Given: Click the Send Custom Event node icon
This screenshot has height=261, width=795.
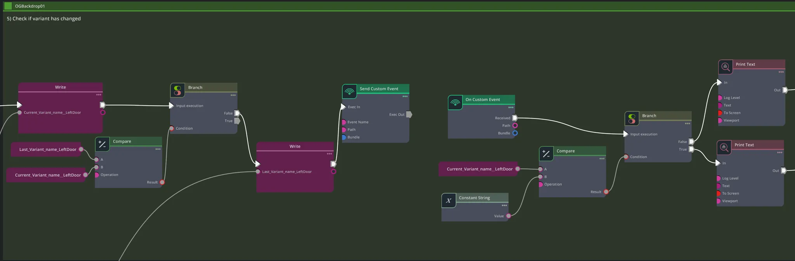Looking at the screenshot, I should pos(349,92).
